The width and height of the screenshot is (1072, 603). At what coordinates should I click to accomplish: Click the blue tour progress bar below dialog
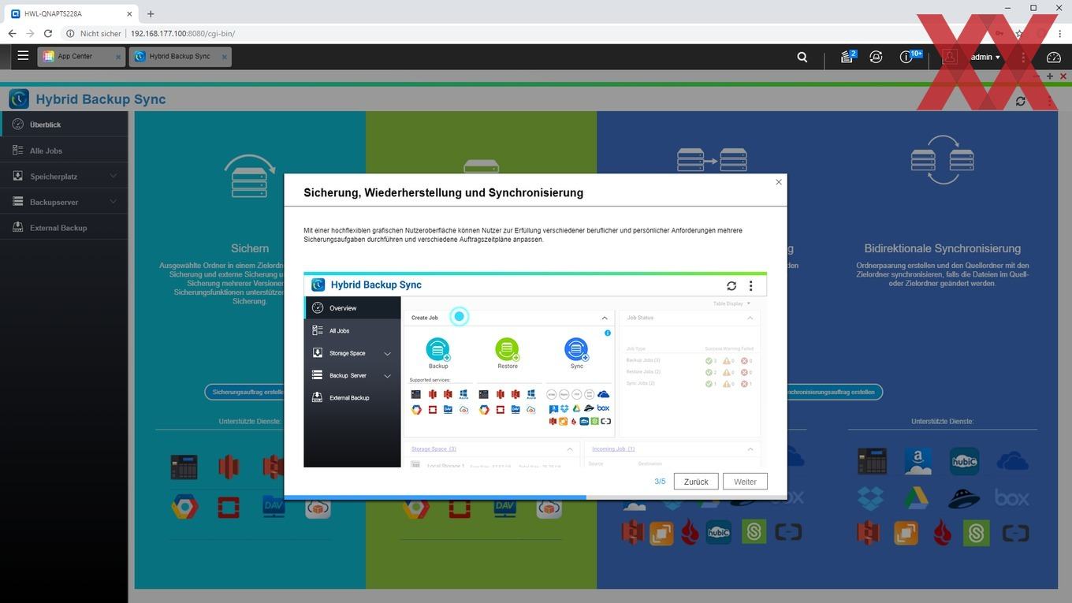435,497
